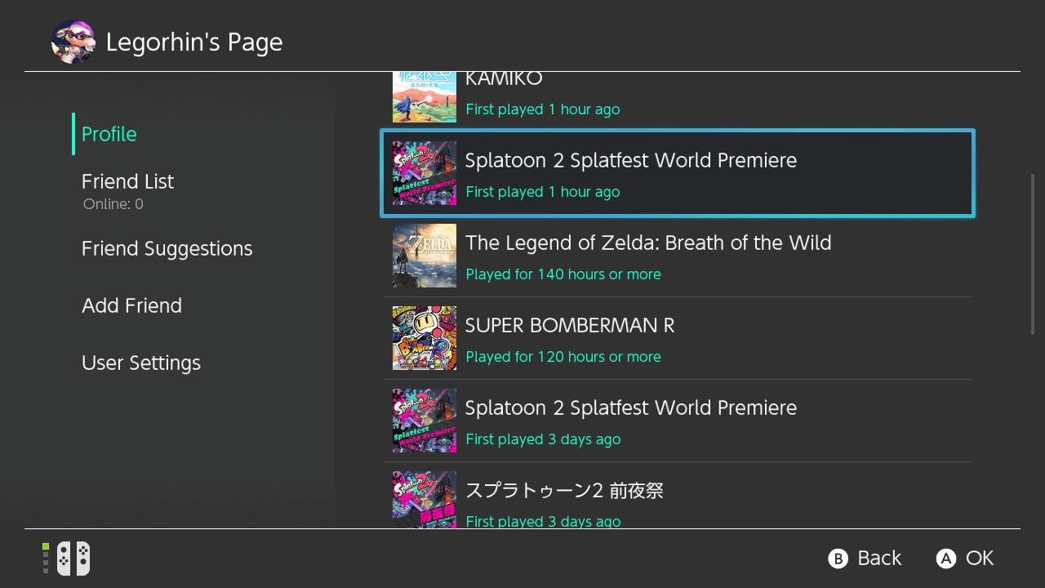Click the "KAMIKO" game title
This screenshot has width=1045, height=588.
[x=504, y=78]
